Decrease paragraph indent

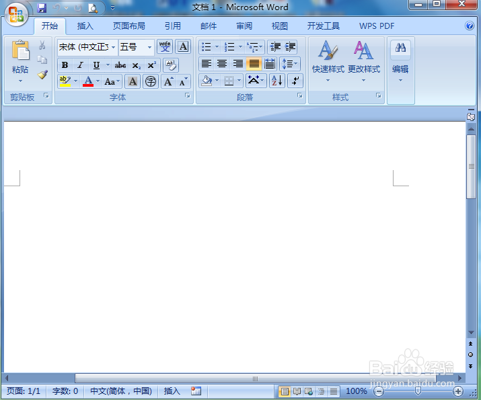tap(275, 47)
